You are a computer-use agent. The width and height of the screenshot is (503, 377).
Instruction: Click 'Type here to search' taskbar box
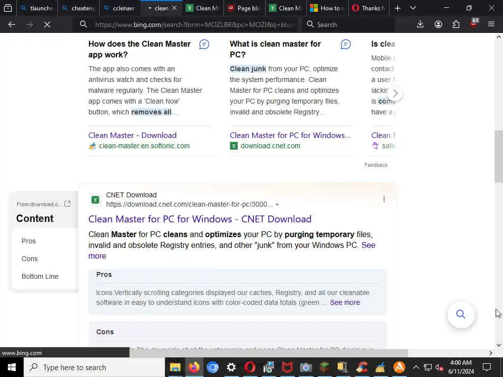94,367
